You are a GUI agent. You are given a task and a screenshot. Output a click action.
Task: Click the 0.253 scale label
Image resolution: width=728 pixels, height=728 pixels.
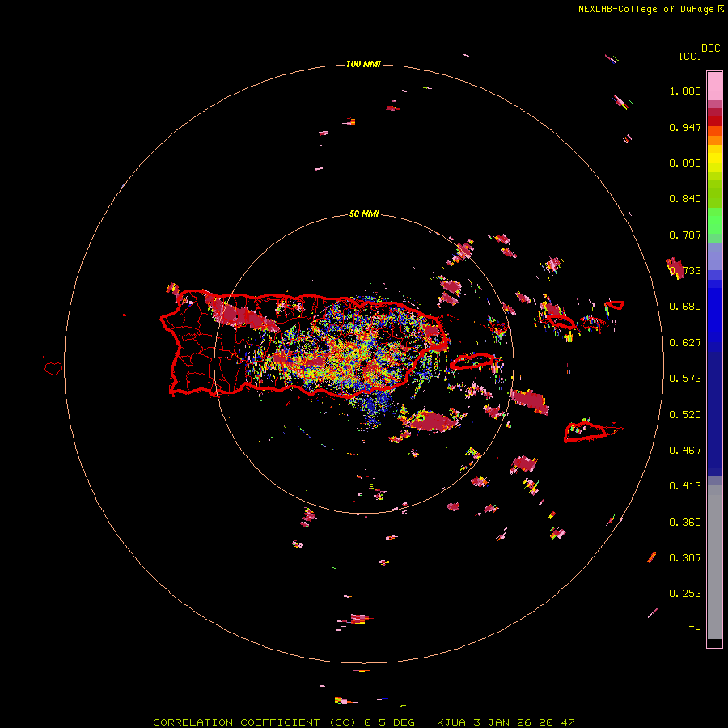coord(685,594)
